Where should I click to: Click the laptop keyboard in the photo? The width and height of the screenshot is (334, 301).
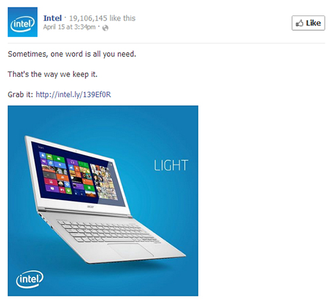(109, 232)
